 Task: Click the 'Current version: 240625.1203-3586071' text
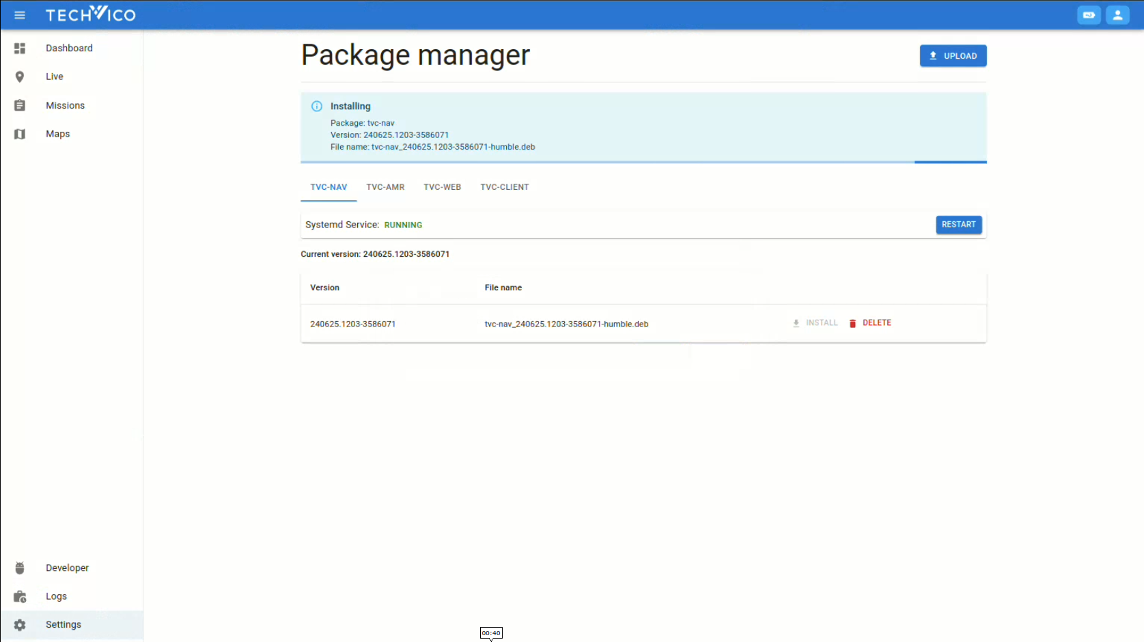[x=375, y=254]
